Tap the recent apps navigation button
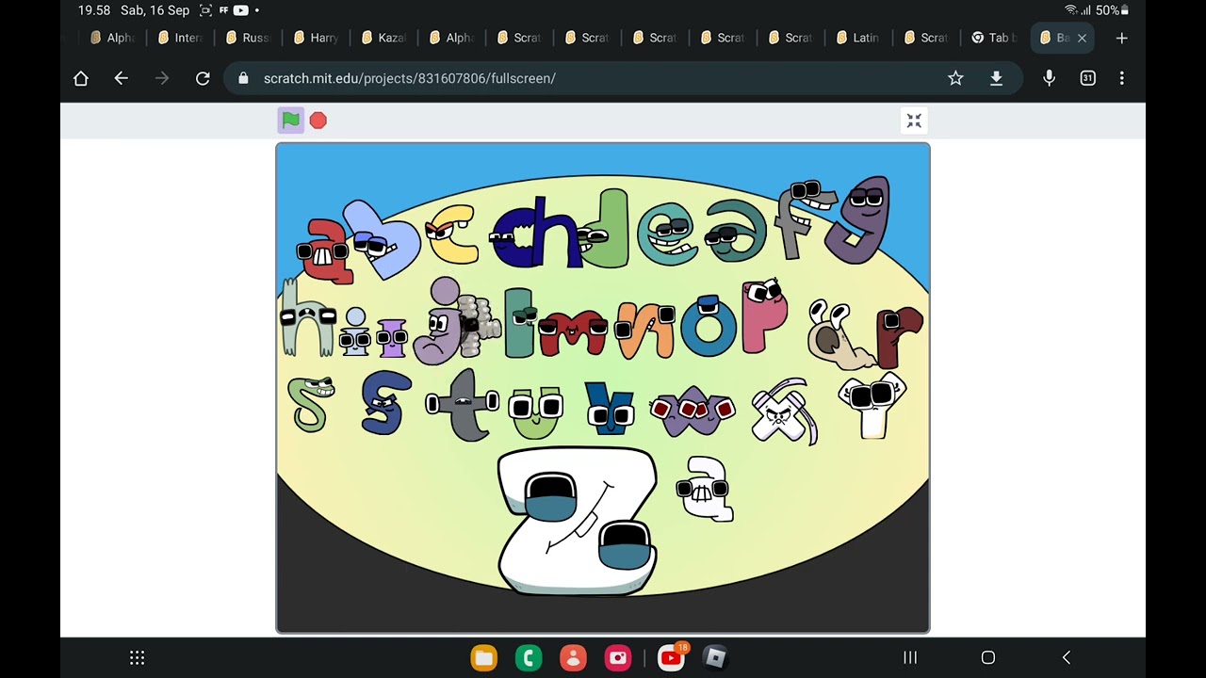This screenshot has height=678, width=1206. coord(910,657)
